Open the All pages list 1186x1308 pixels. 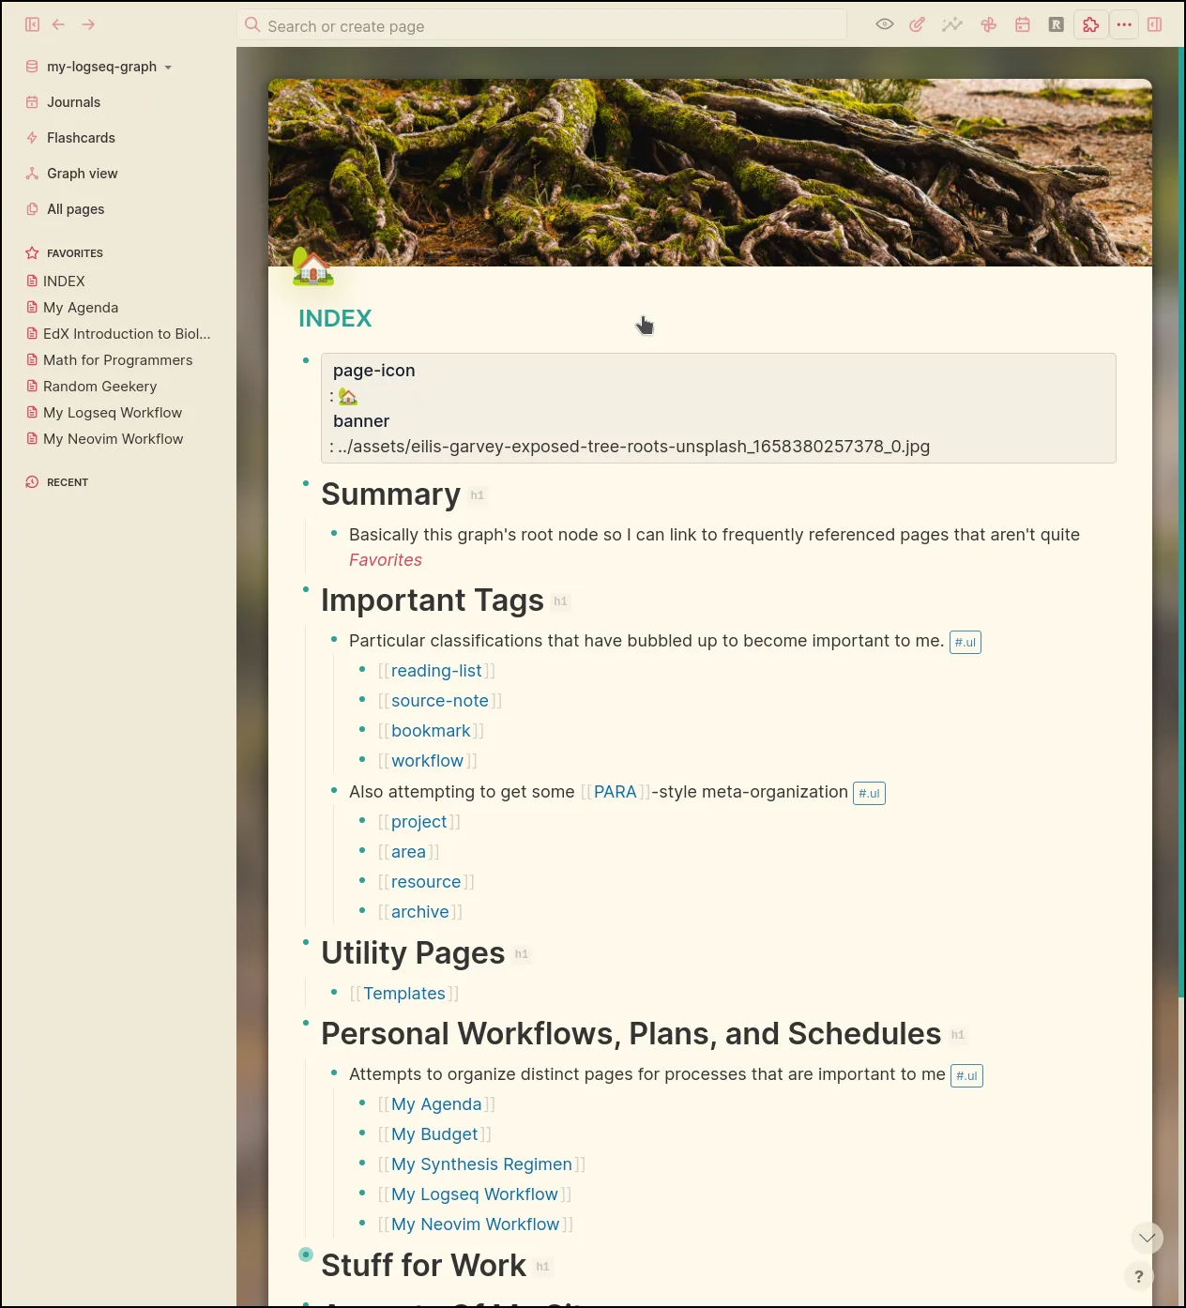[74, 208]
